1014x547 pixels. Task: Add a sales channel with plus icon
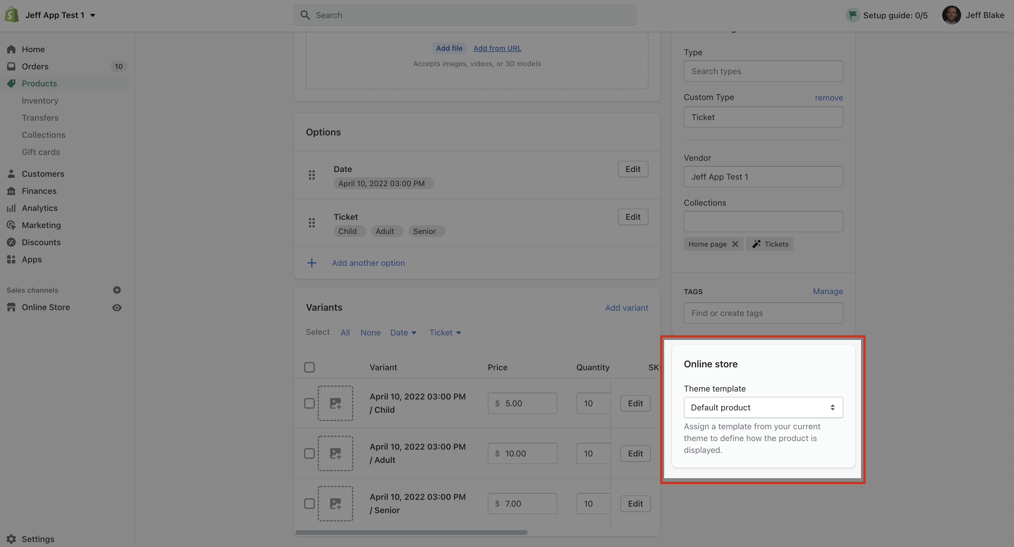pyautogui.click(x=117, y=290)
